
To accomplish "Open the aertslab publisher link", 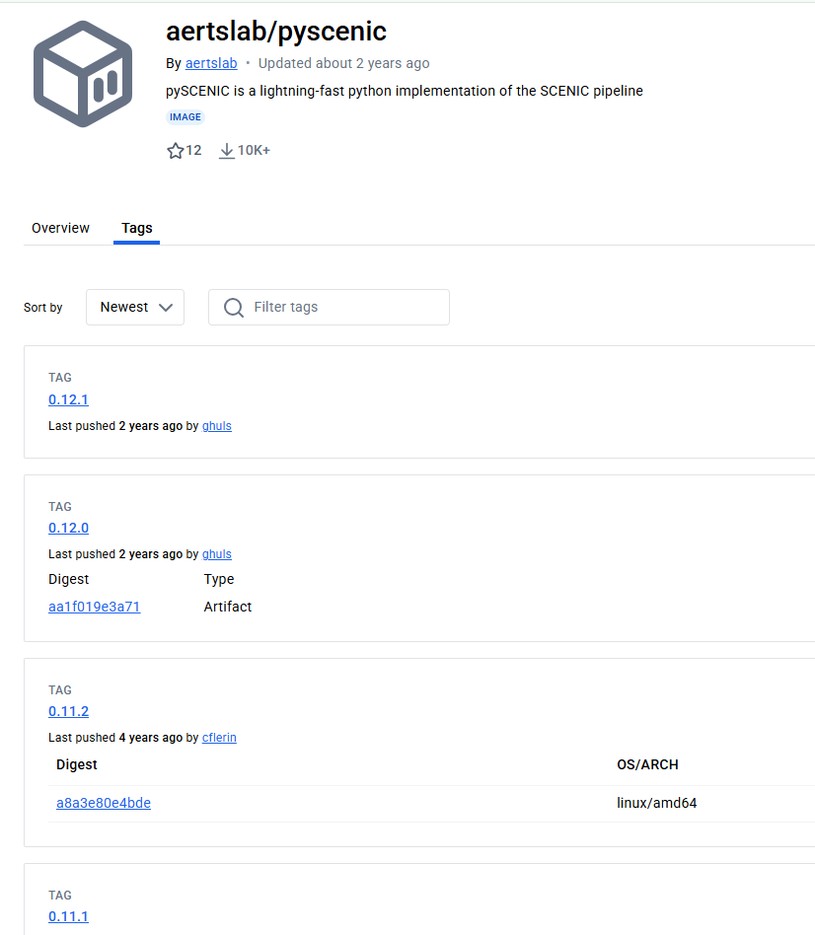I will 211,63.
